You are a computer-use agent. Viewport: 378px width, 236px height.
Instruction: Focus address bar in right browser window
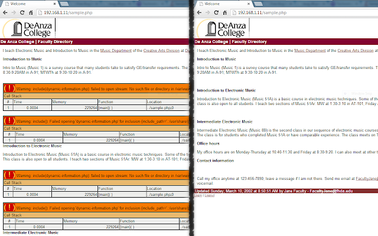tap(304, 12)
